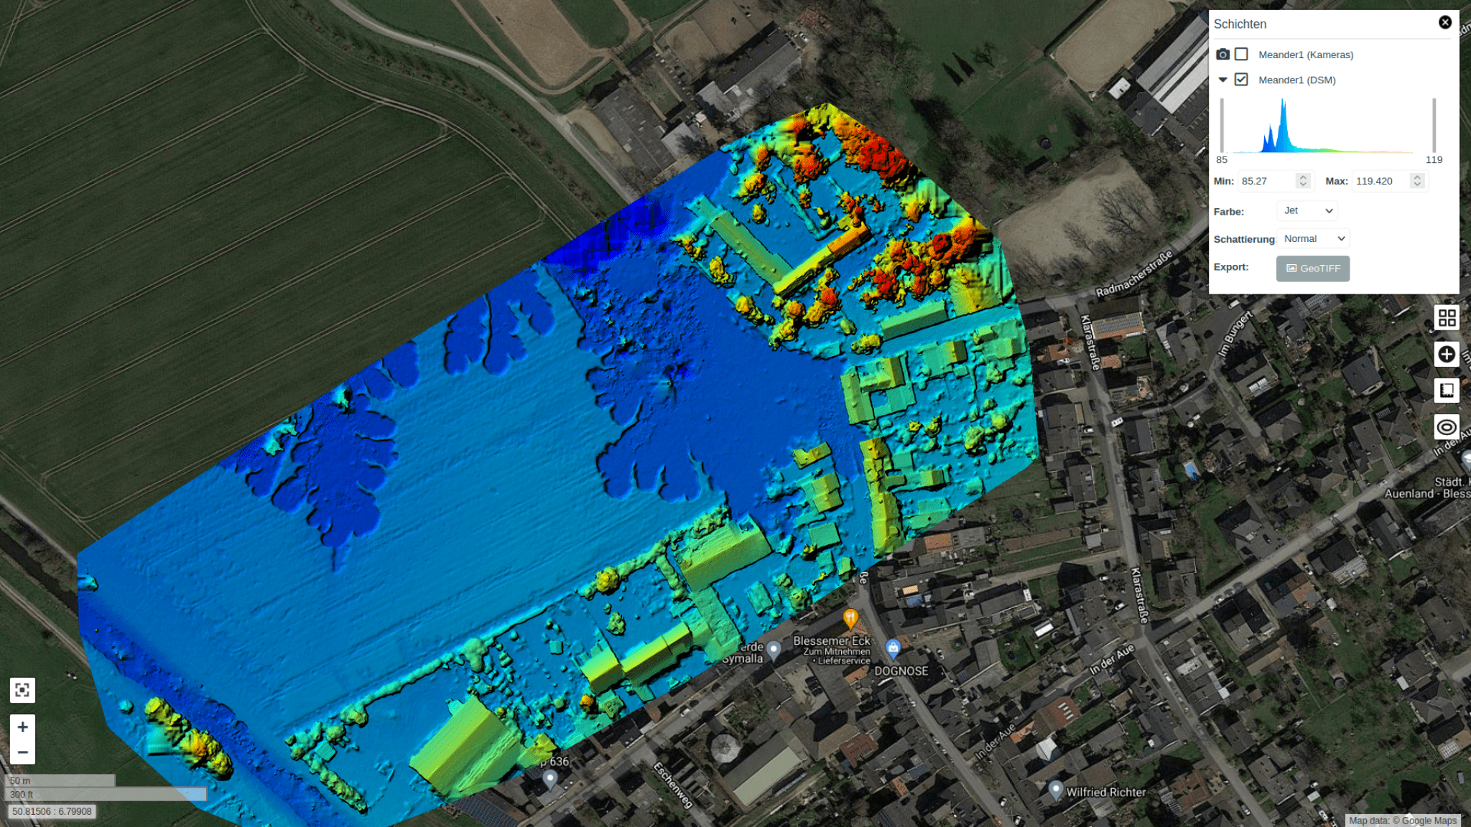Viewport: 1471px width, 827px height.
Task: Open the basemap grid selector icon
Action: click(x=1447, y=317)
